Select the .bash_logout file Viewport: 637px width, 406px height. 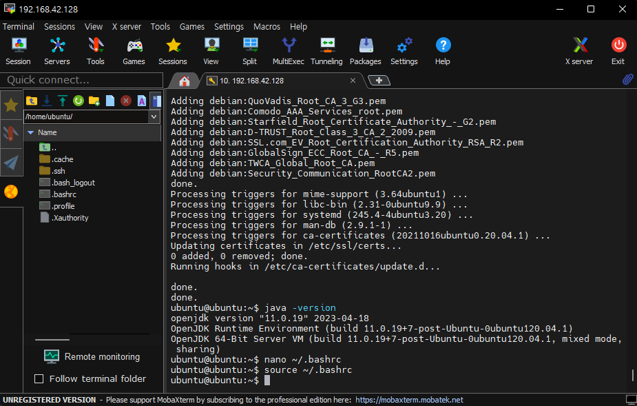tap(67, 183)
